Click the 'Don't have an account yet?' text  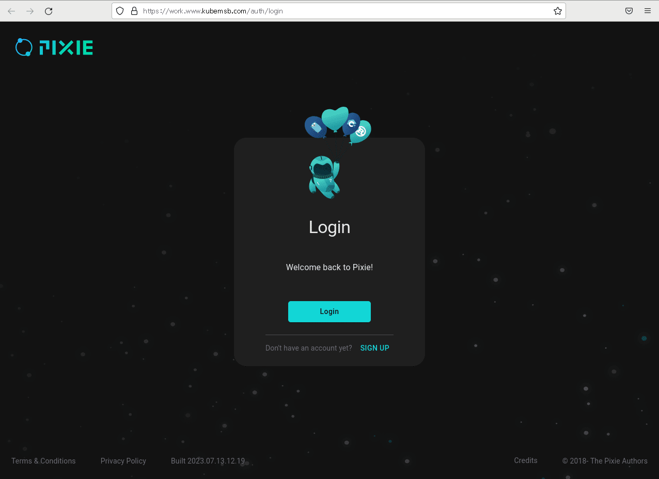(x=309, y=348)
